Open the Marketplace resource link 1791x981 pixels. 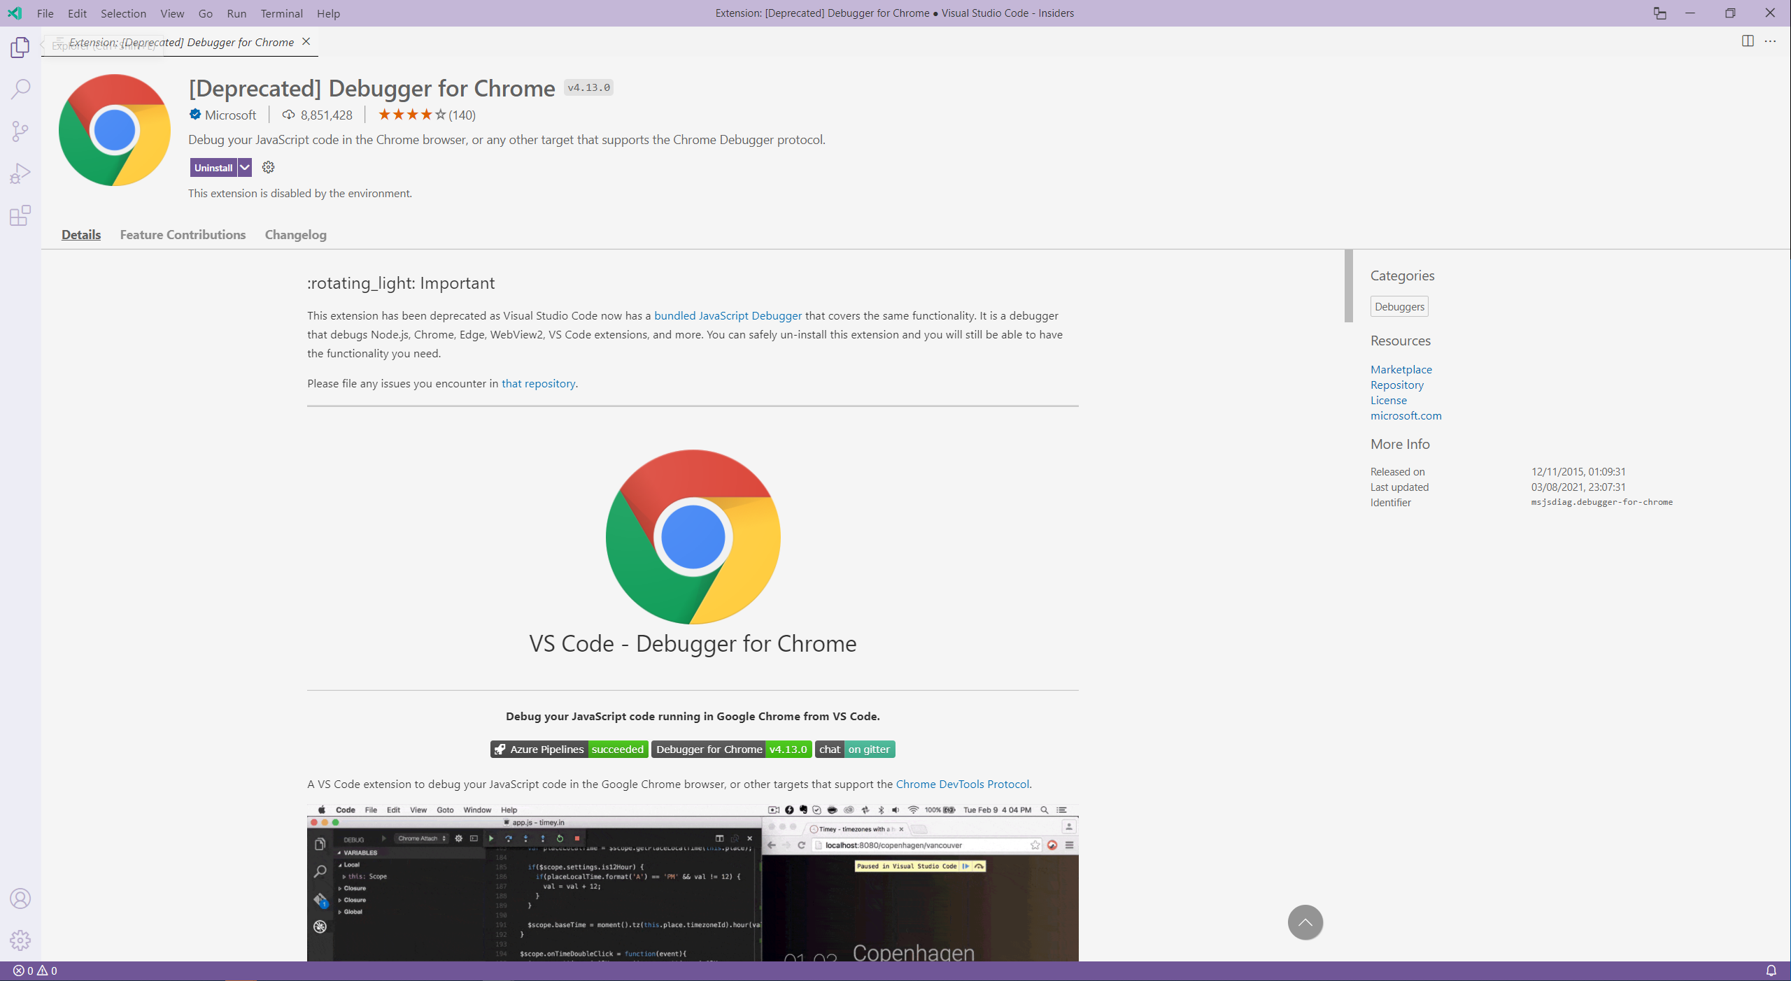(1401, 369)
